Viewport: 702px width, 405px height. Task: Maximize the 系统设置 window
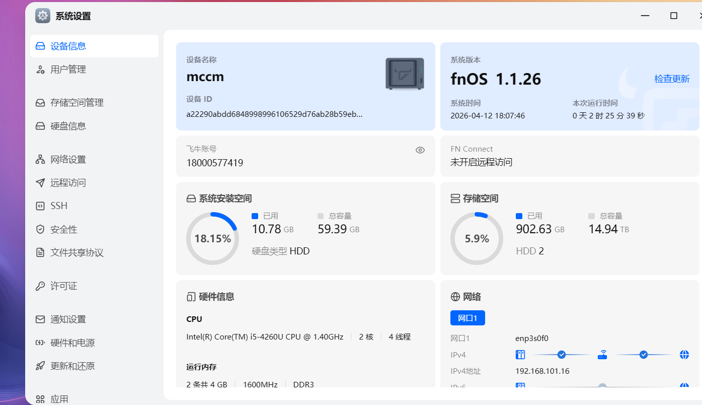[x=674, y=16]
